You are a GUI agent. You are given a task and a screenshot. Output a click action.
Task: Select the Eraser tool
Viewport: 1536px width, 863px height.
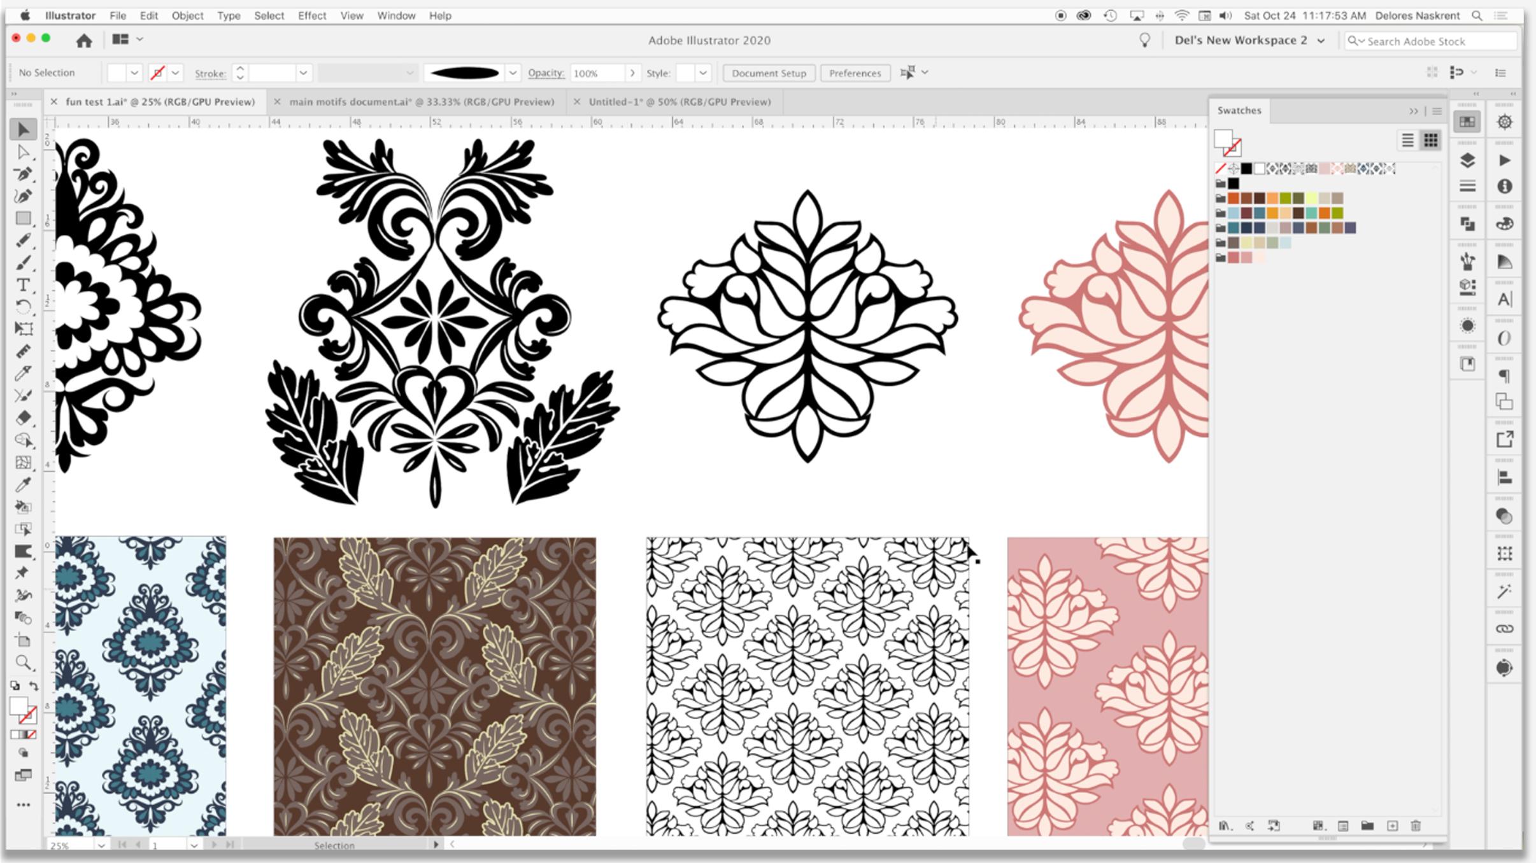pyautogui.click(x=23, y=417)
